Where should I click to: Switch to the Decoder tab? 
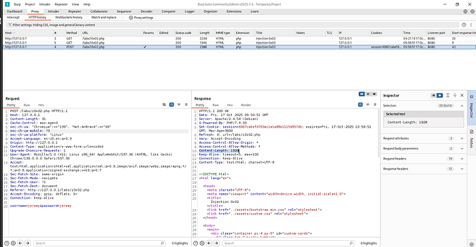[146, 12]
